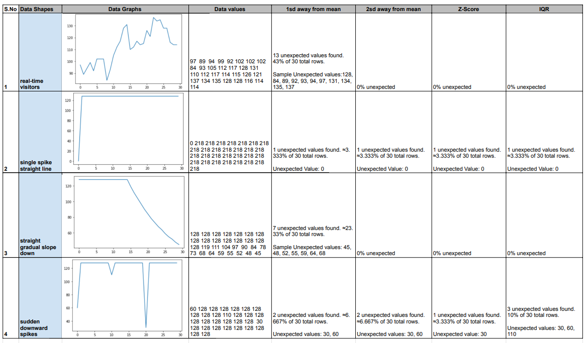Viewport: 587px width, 343px height.
Task: Click the 13 unexpected values found cell
Action: click(x=313, y=52)
